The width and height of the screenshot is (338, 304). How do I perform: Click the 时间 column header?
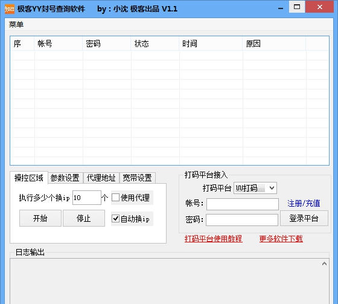211,44
